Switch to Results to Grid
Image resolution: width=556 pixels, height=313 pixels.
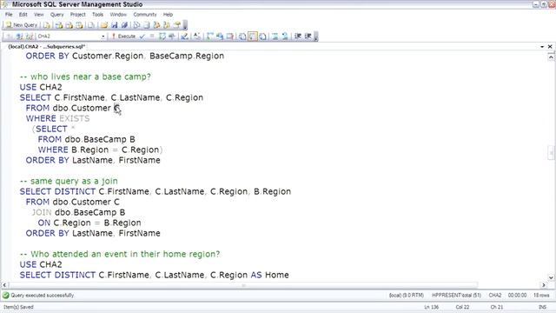[253, 37]
